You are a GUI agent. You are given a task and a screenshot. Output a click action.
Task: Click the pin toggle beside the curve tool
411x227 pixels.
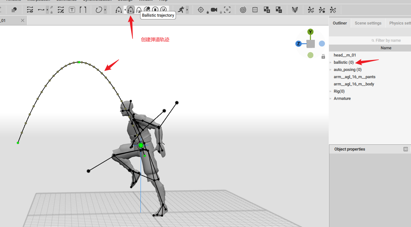click(x=51, y=8)
